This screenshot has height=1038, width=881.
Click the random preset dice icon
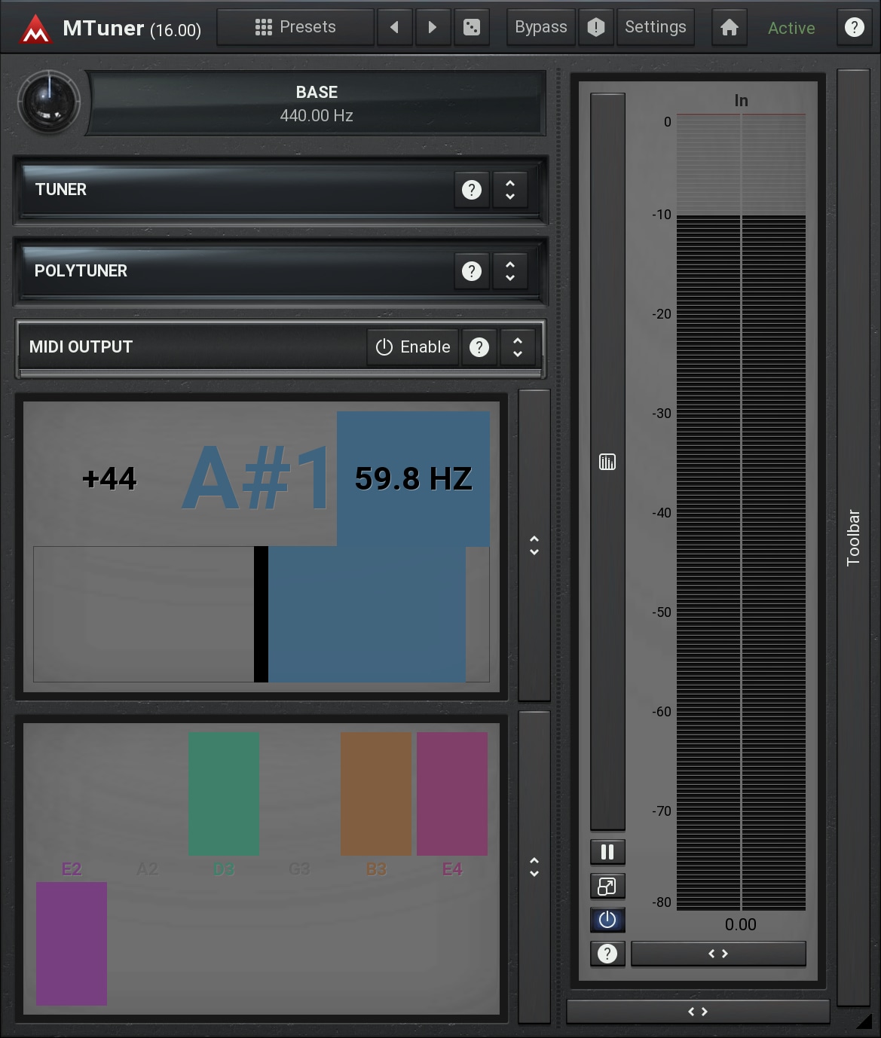click(472, 27)
